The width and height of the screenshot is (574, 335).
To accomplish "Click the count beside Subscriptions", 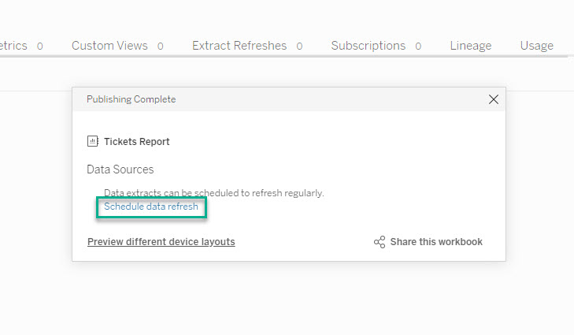I will [x=418, y=47].
